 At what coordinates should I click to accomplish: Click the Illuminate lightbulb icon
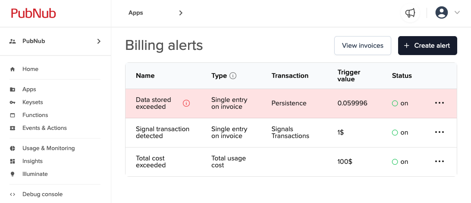tap(13, 174)
